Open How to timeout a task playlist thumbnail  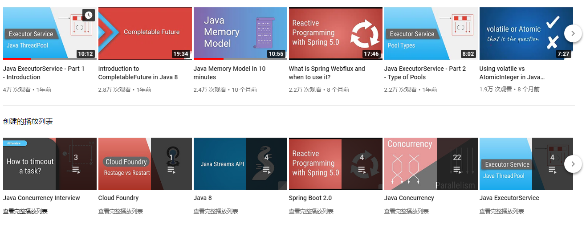pos(50,164)
